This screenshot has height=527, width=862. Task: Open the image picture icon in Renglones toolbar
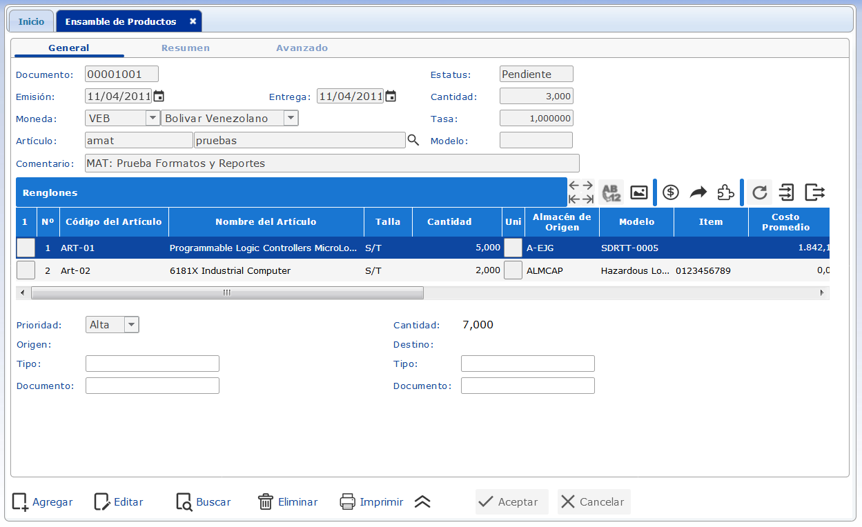point(639,192)
